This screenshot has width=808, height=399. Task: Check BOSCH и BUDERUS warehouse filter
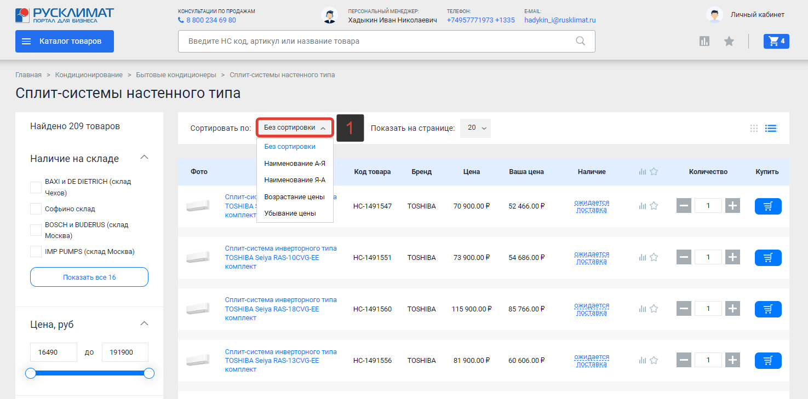tap(36, 230)
